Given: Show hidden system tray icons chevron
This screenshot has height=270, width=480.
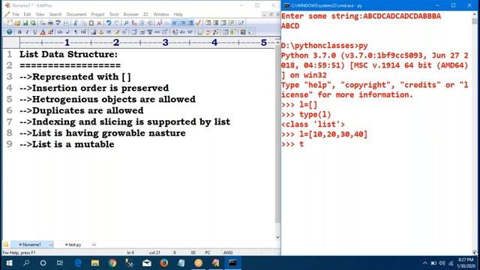Looking at the screenshot, I should pos(425,263).
